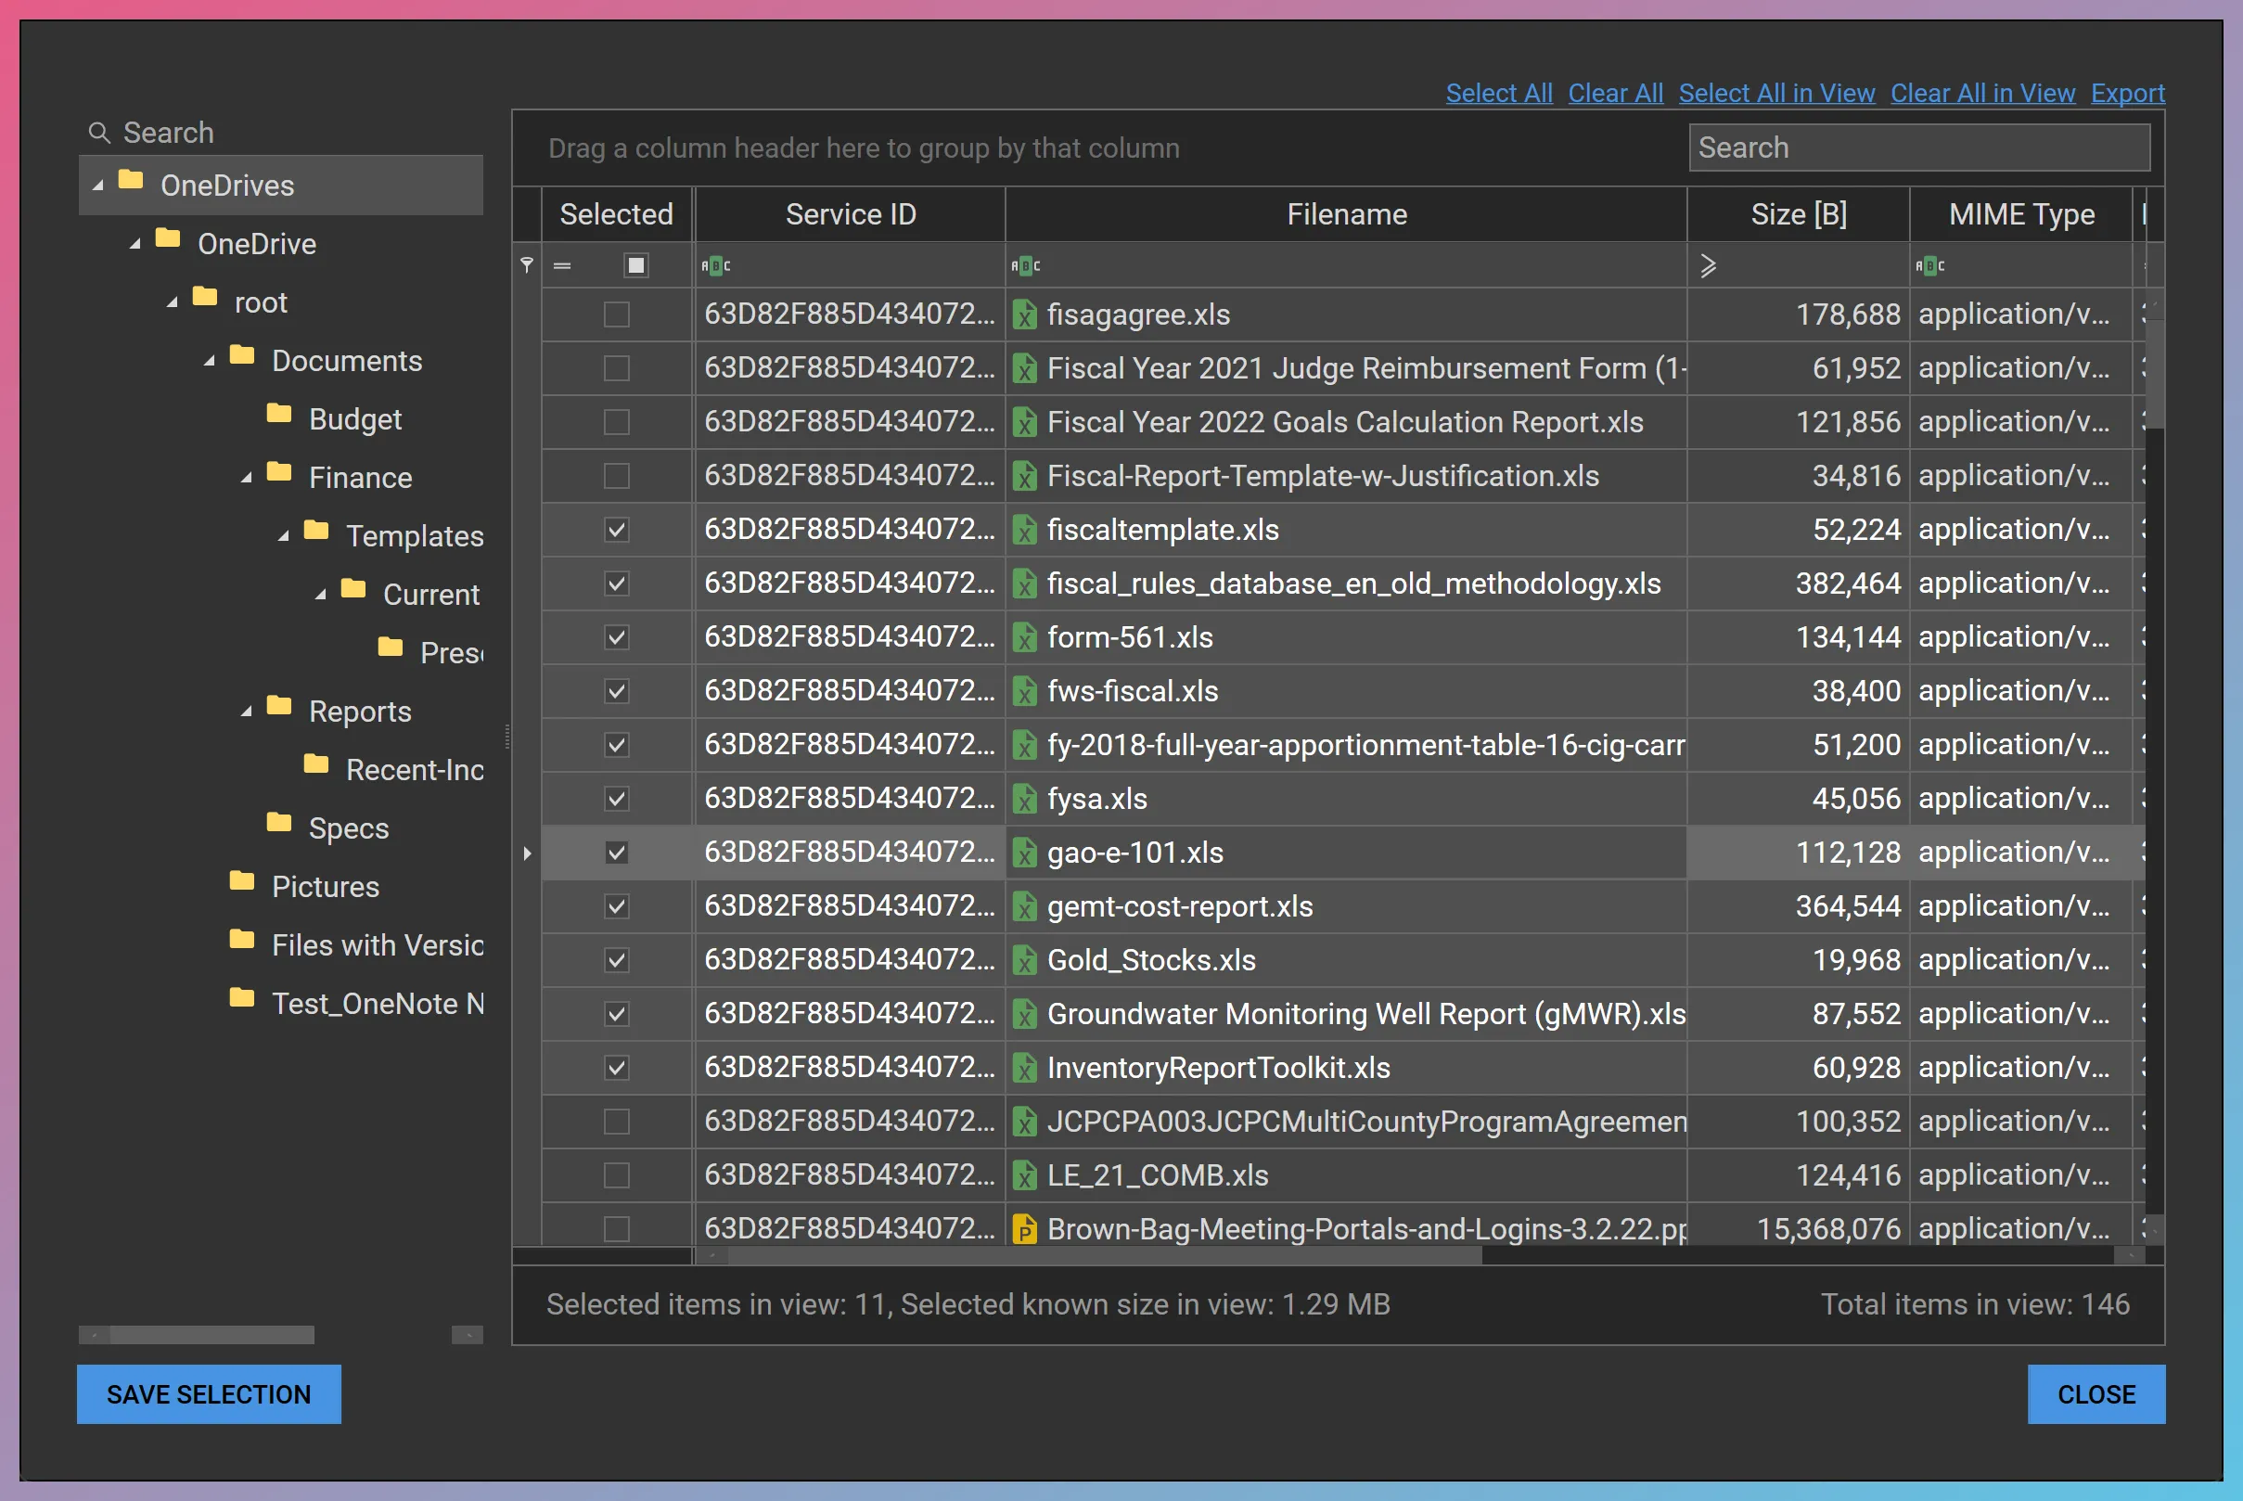Image resolution: width=2243 pixels, height=1501 pixels.
Task: Uncheck the fws-fiscal.xls checkbox
Action: pyautogui.click(x=617, y=690)
